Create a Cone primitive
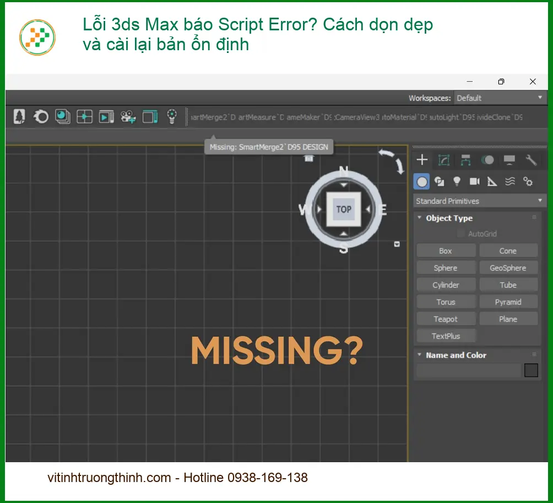The width and height of the screenshot is (553, 503). tap(508, 250)
